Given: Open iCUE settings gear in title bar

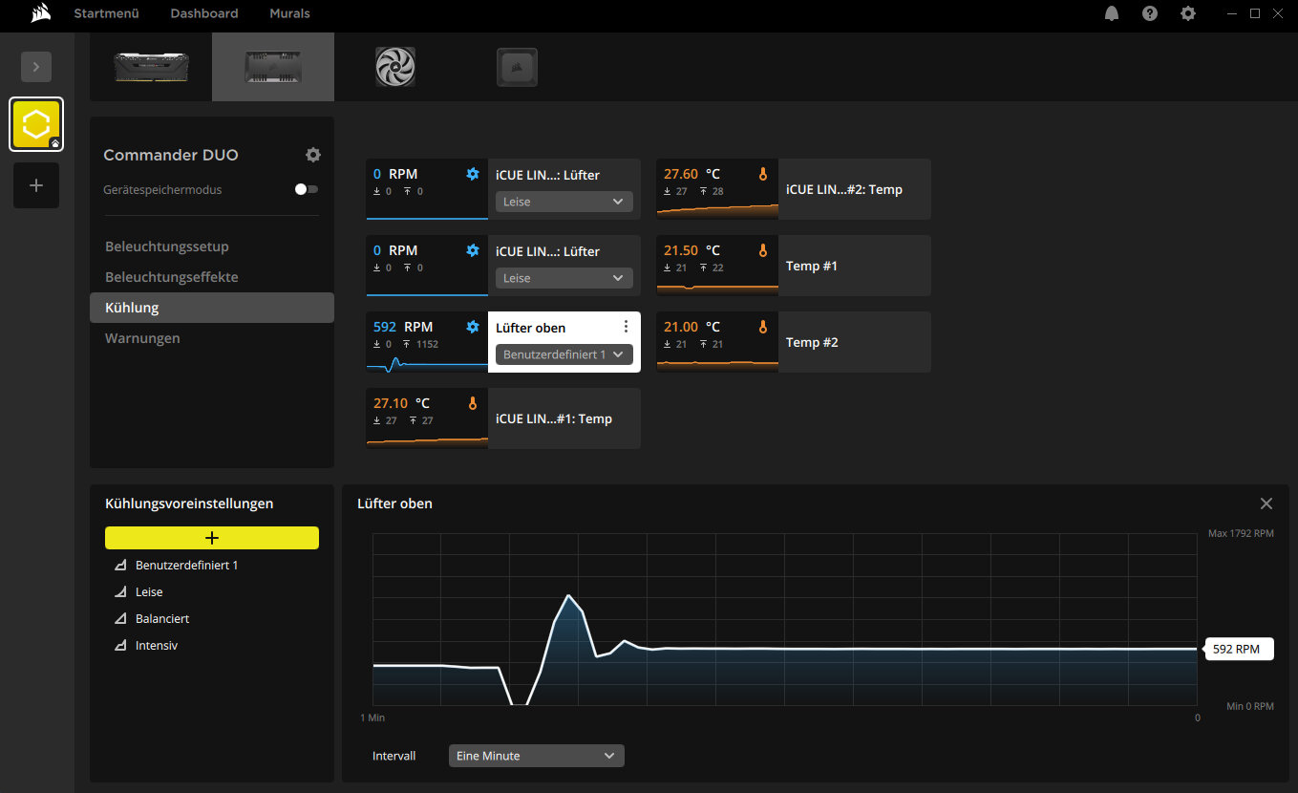Looking at the screenshot, I should [x=1188, y=13].
